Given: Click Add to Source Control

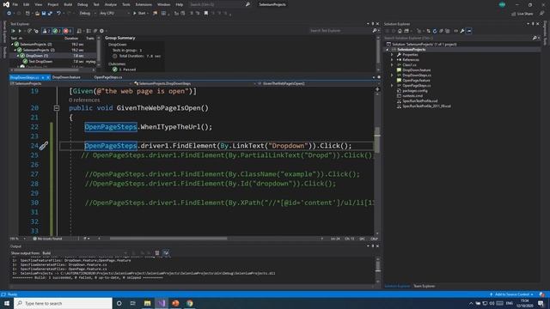Looking at the screenshot, I should click(511, 294).
